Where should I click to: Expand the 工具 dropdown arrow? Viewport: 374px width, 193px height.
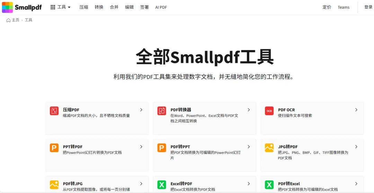click(x=69, y=7)
